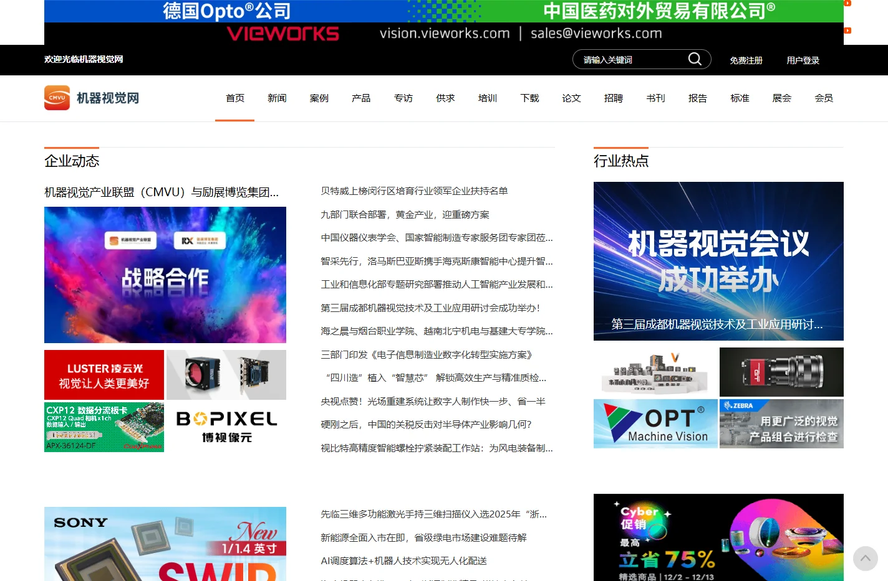Click the 企业动态 section heading

point(72,161)
